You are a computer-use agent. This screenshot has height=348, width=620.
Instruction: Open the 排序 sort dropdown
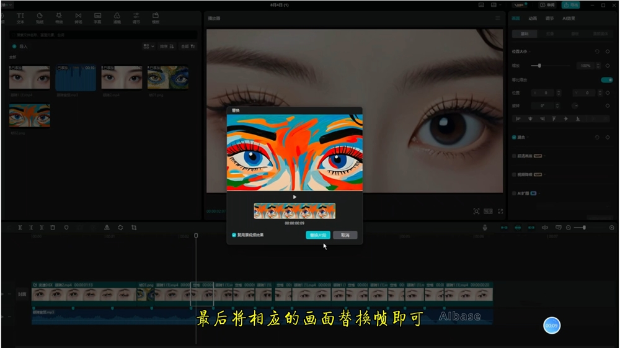pos(167,47)
